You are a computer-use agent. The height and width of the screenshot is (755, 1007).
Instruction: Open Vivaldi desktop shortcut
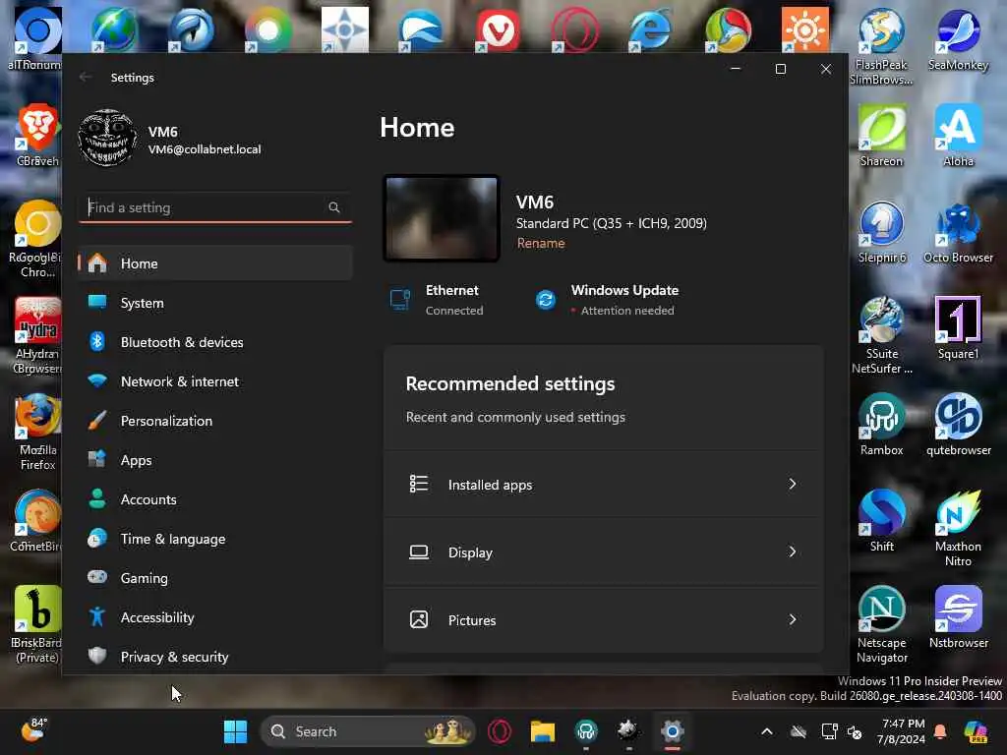point(498,29)
